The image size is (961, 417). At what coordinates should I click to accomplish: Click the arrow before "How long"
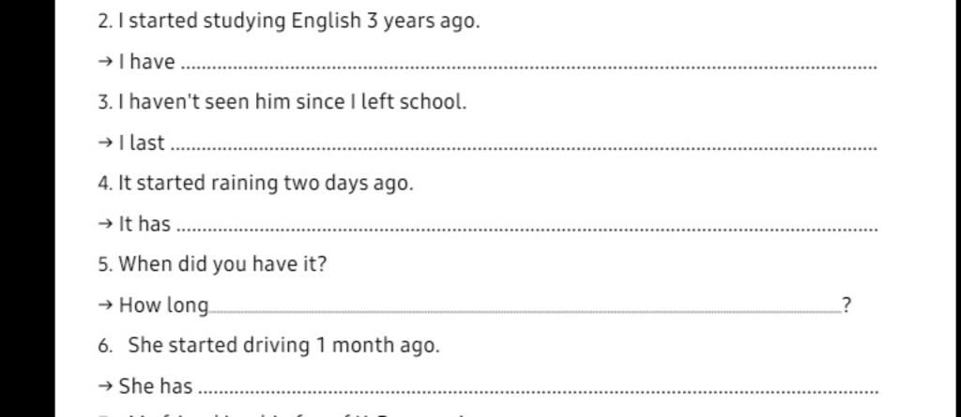point(105,305)
